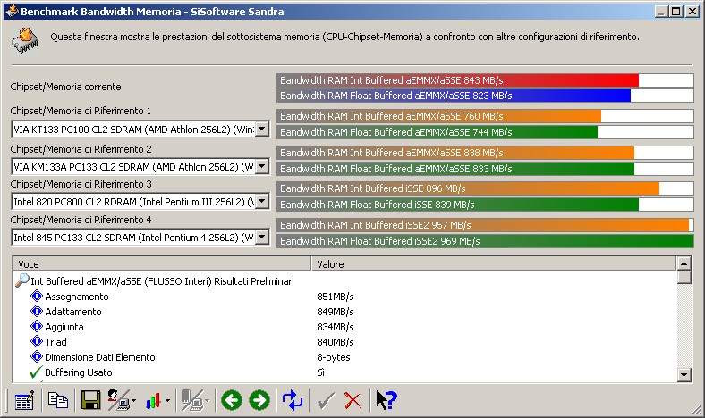Click the green back arrow
This screenshot has width=705, height=418.
[232, 400]
